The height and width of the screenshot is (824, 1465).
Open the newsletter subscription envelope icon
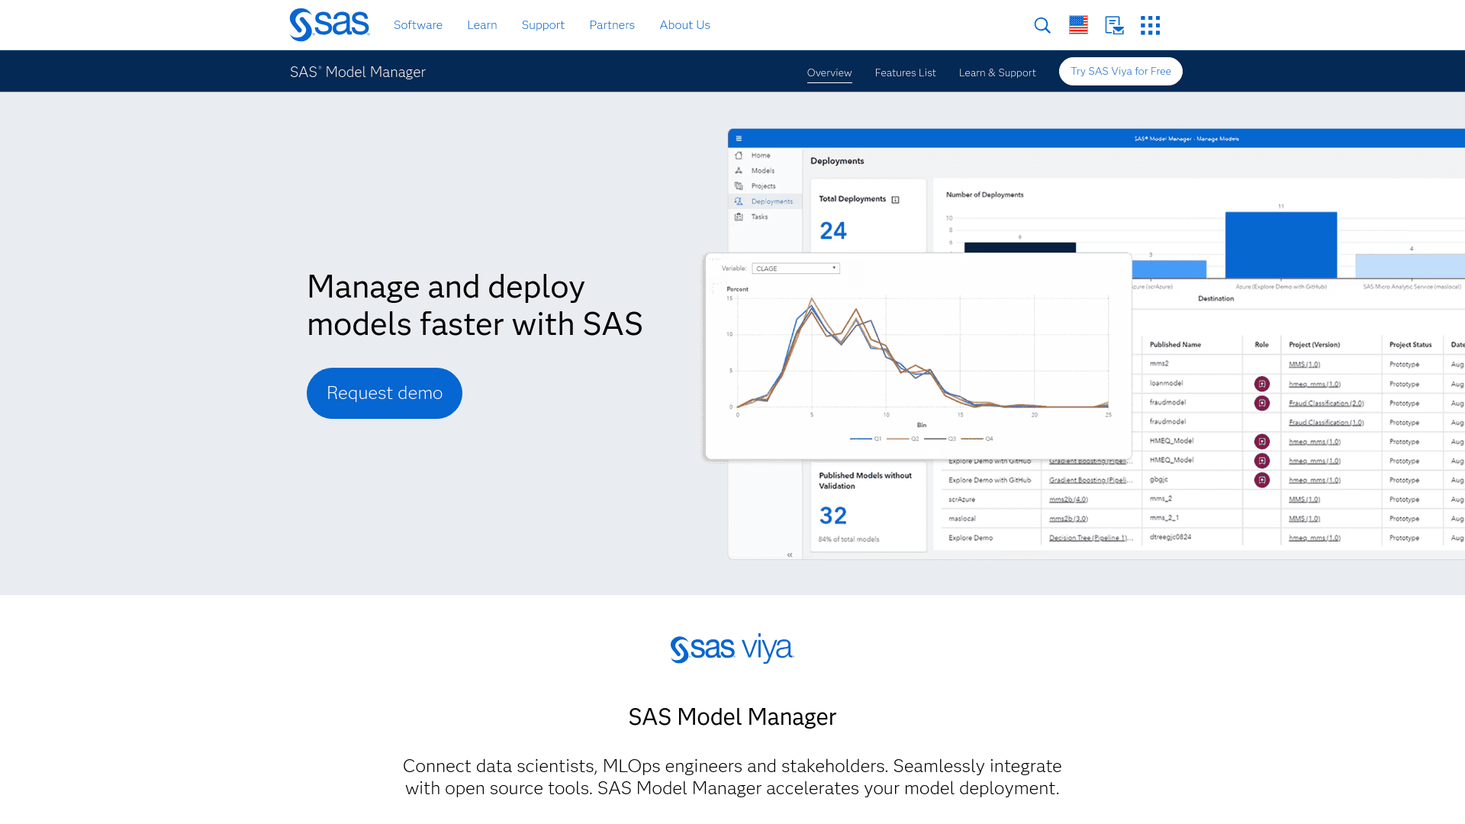tap(1114, 25)
